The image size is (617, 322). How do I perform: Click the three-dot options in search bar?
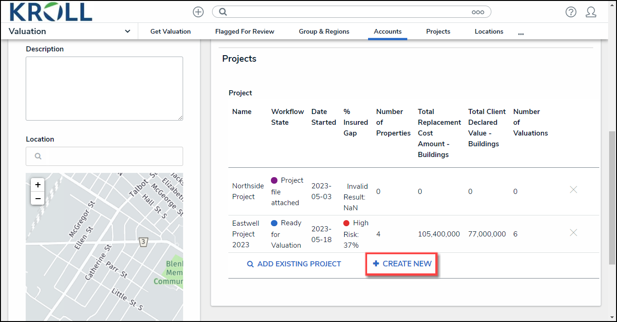pyautogui.click(x=478, y=12)
